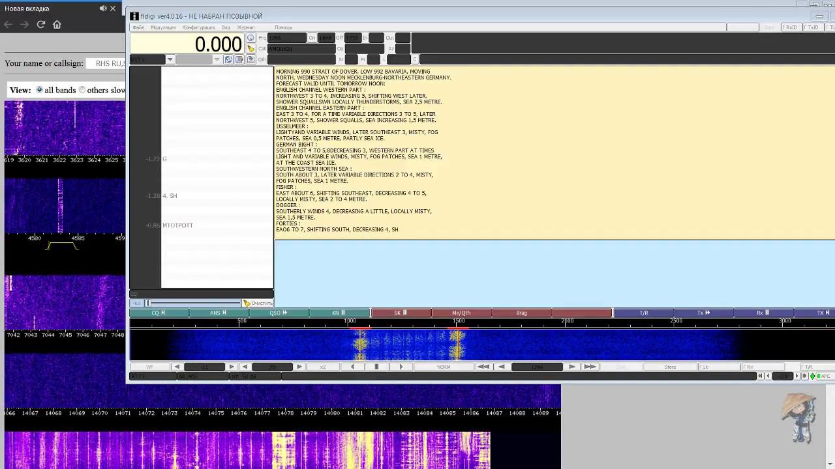The height and width of the screenshot is (469, 835).
Task: Go to browser home page
Action: point(57,24)
